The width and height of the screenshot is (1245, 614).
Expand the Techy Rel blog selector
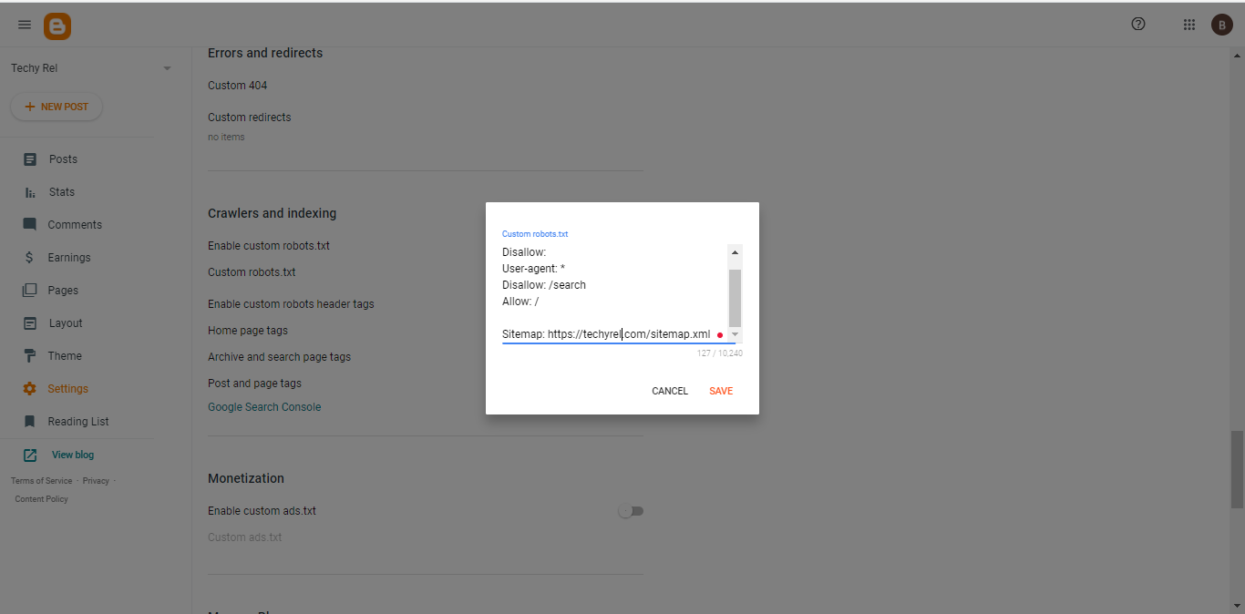pos(167,68)
